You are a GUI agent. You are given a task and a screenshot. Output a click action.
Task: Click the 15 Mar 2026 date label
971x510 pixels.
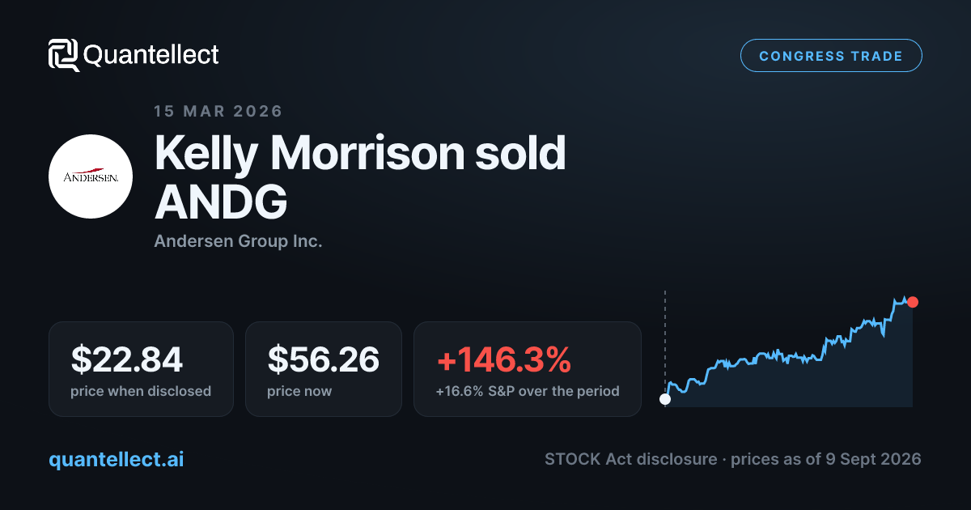tap(218, 111)
